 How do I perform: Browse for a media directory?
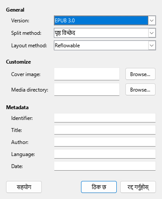(140, 89)
